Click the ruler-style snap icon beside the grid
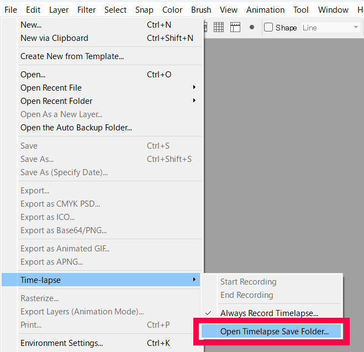 pos(235,28)
